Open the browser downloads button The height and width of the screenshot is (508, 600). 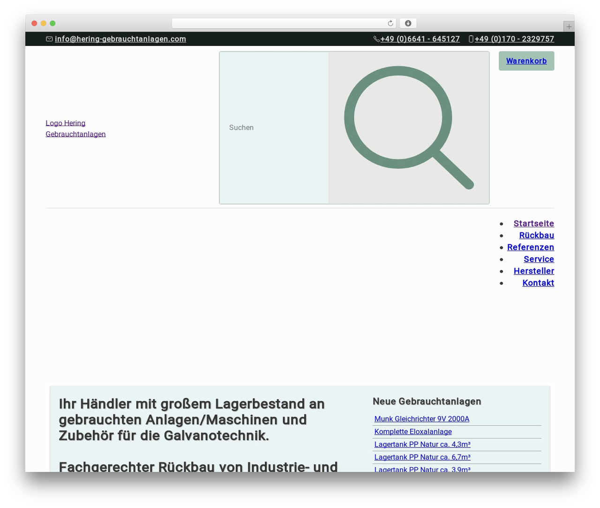(x=408, y=23)
